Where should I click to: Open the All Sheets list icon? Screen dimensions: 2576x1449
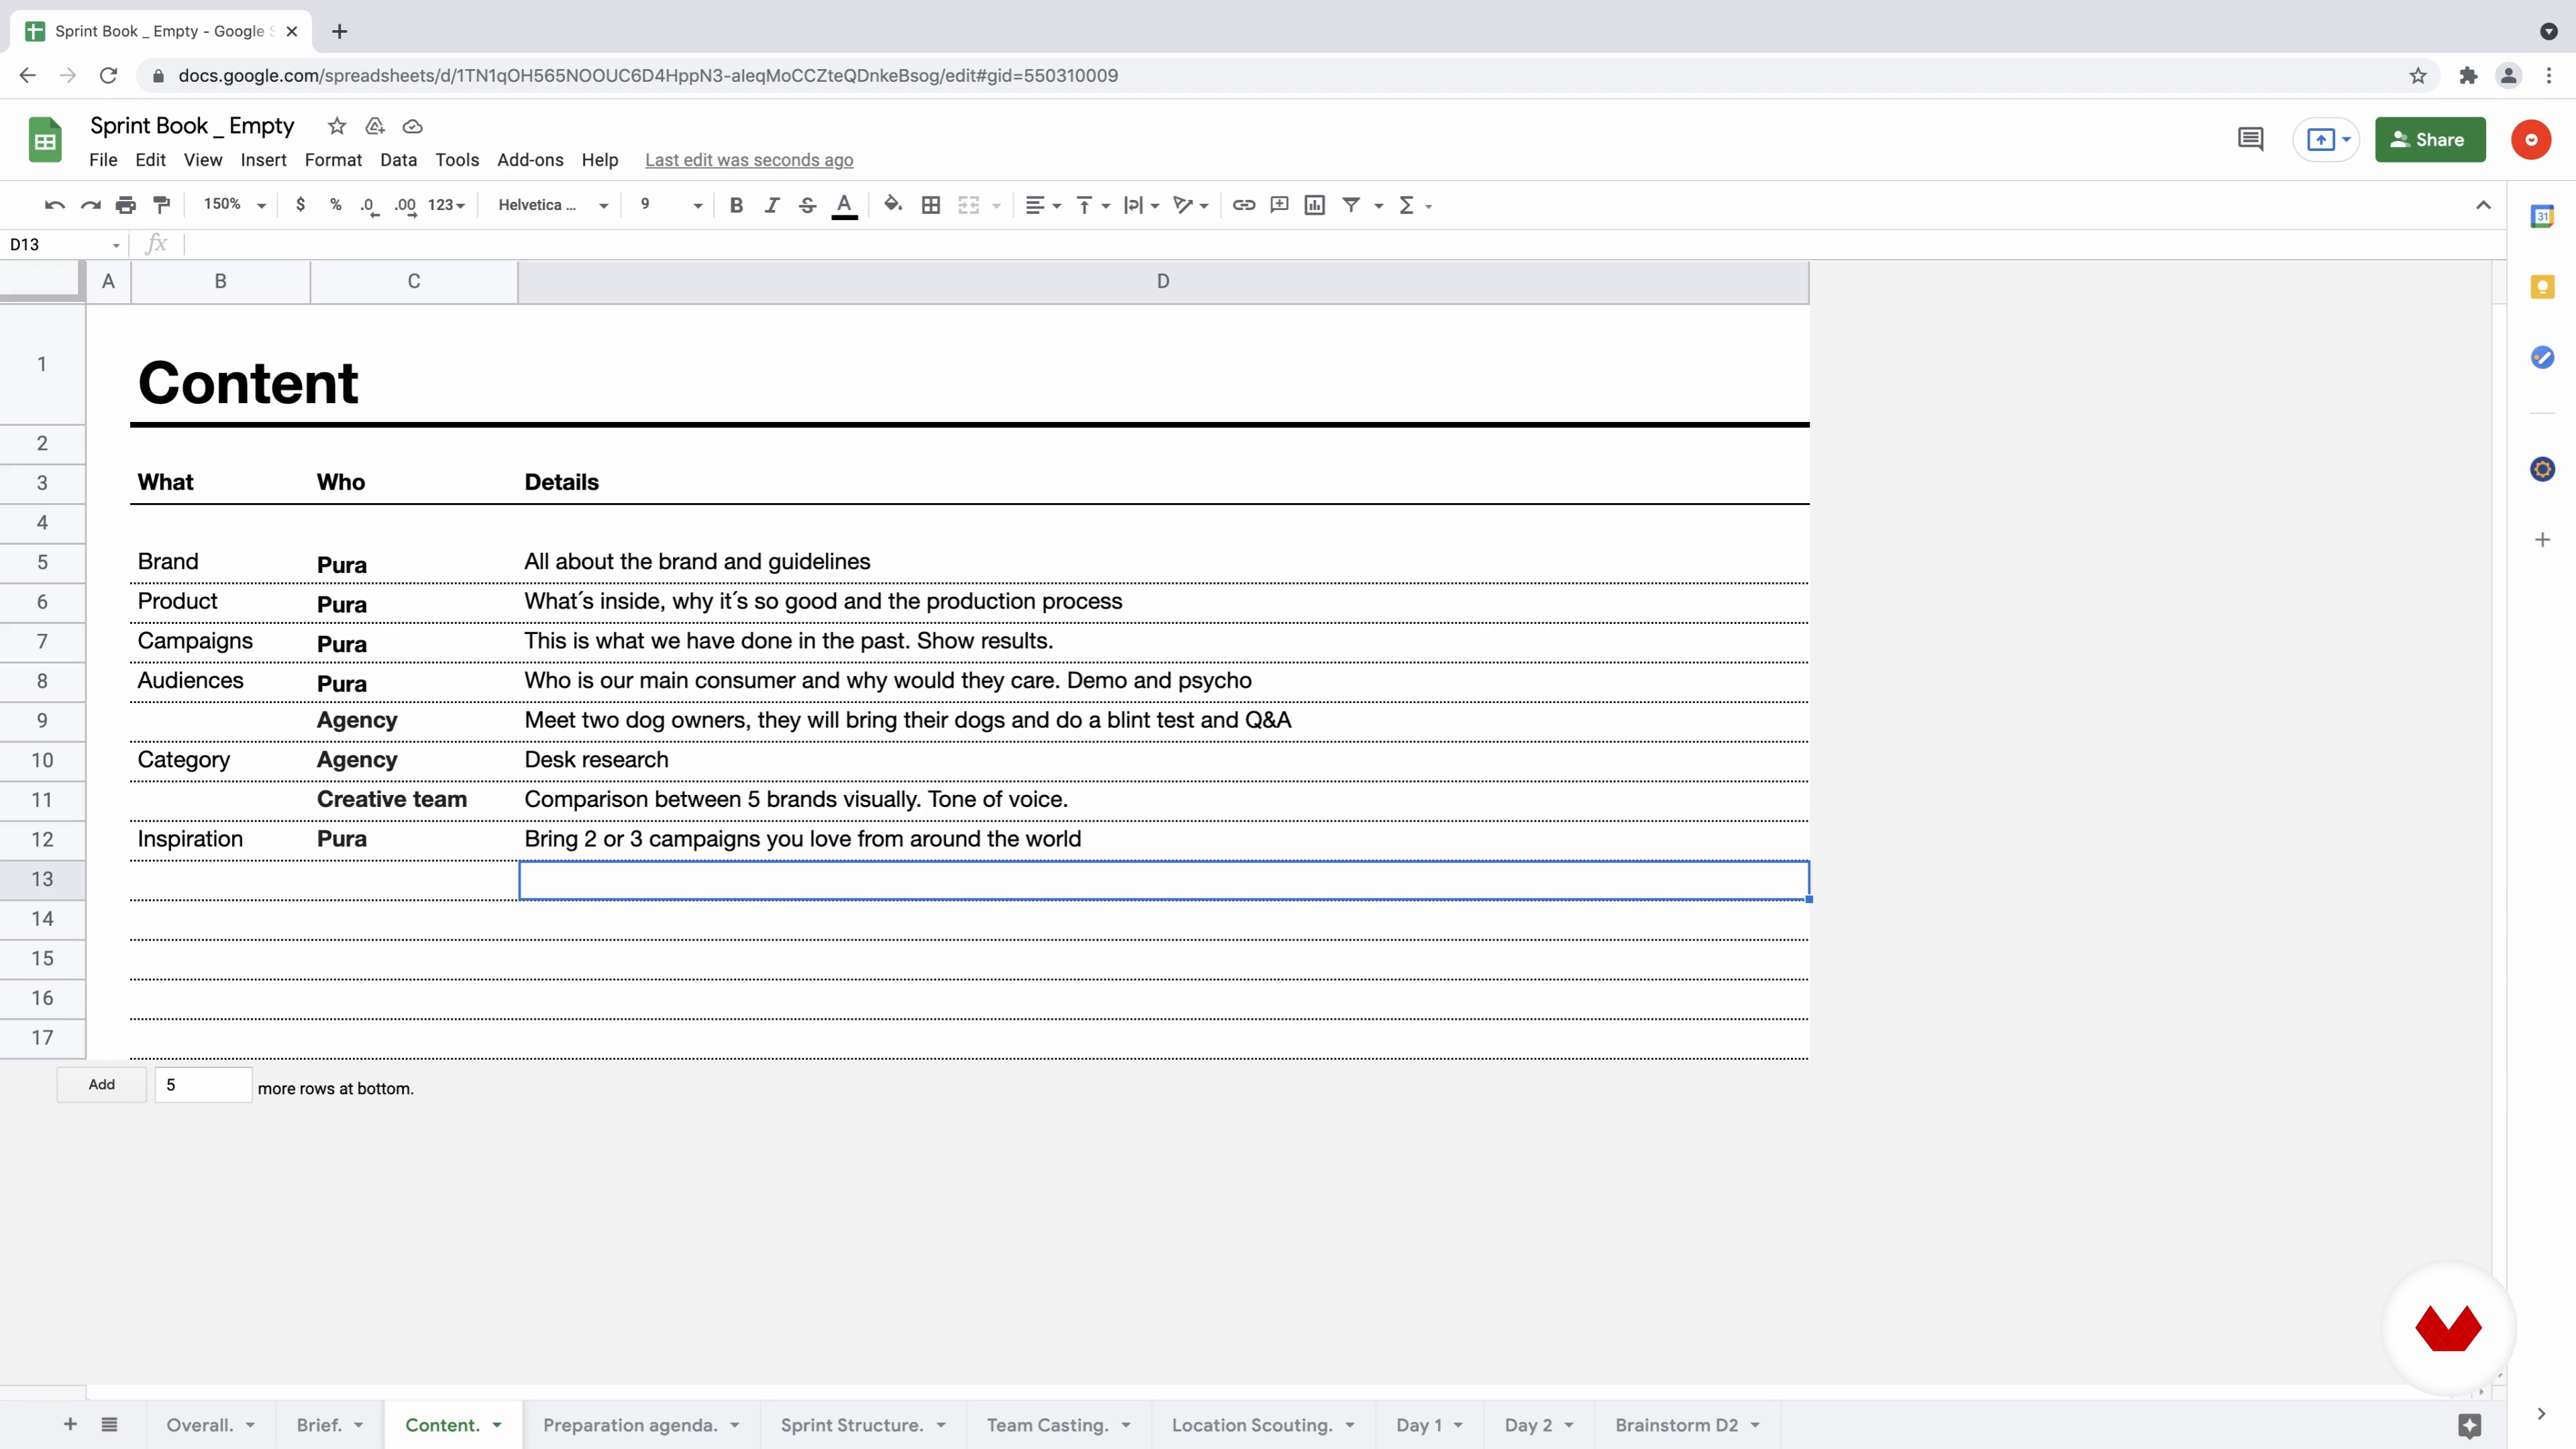point(109,1424)
